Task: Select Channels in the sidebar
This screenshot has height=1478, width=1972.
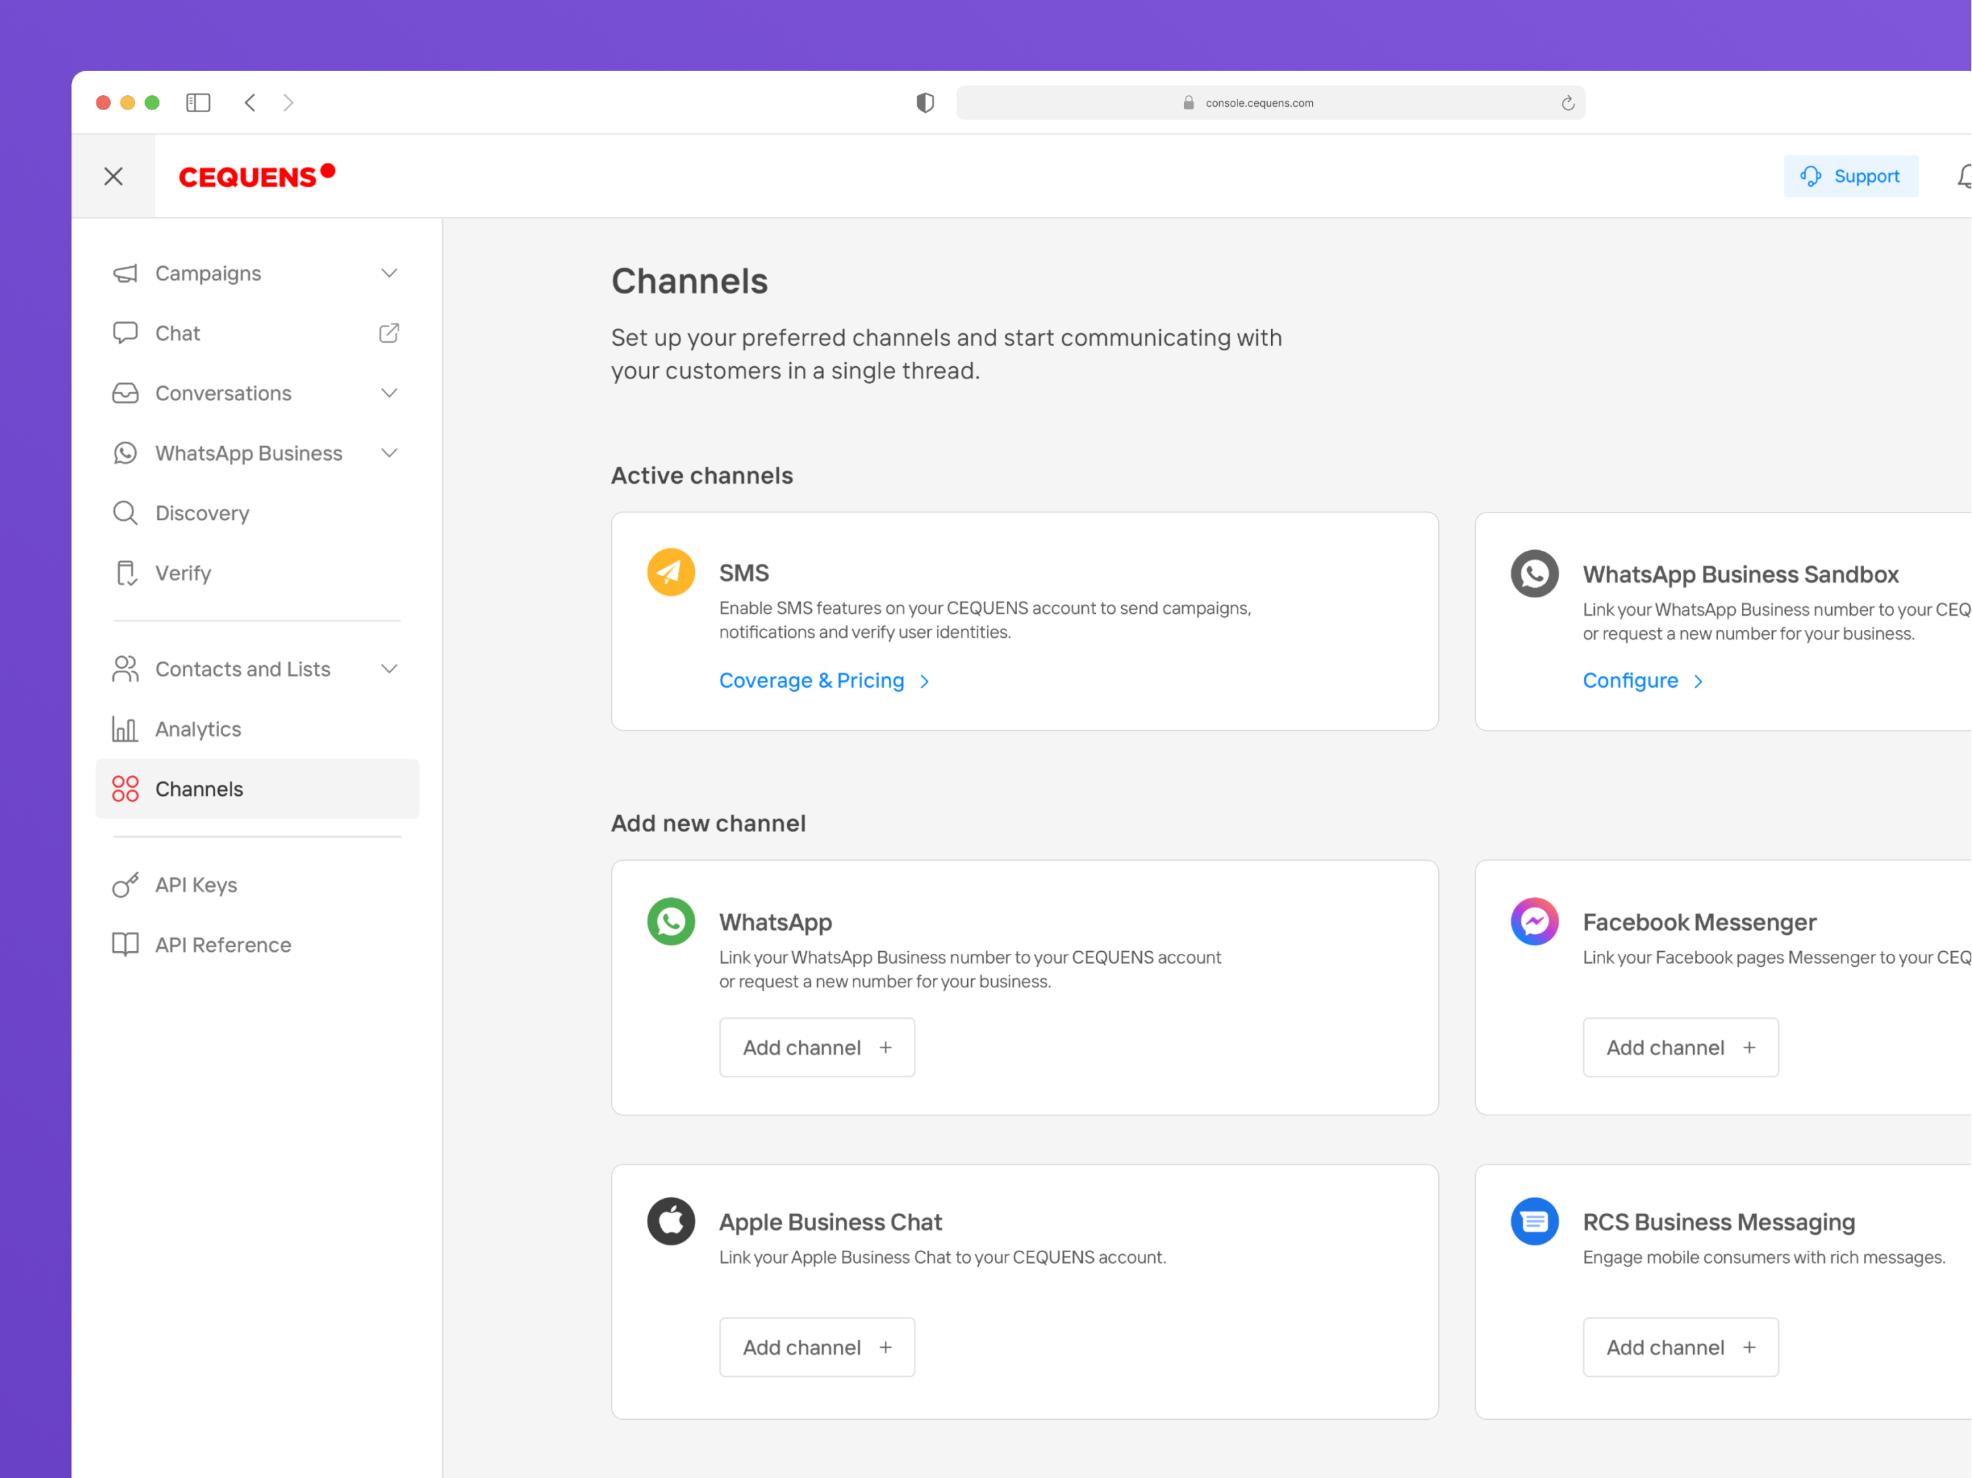Action: click(x=257, y=789)
